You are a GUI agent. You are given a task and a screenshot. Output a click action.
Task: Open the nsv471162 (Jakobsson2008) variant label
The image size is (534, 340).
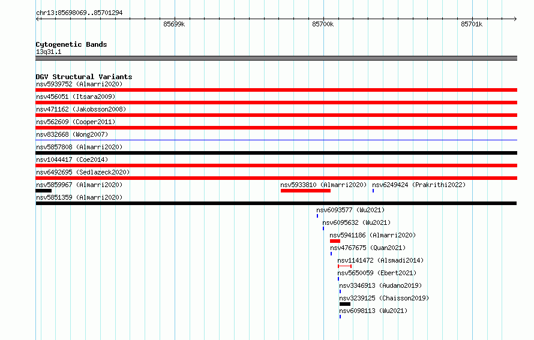tap(81, 109)
